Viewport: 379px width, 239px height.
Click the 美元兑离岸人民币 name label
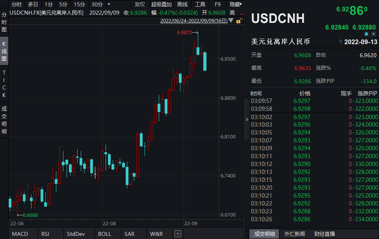coord(281,41)
